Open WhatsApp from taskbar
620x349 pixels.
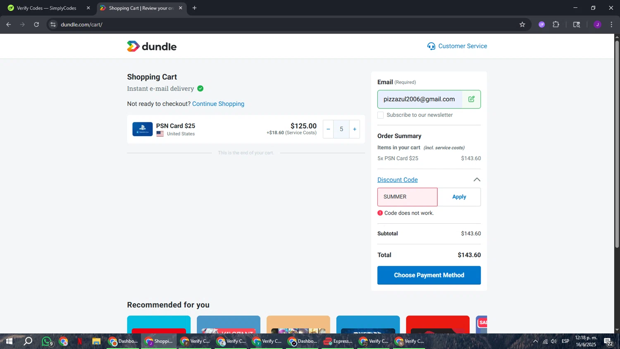coord(47,342)
